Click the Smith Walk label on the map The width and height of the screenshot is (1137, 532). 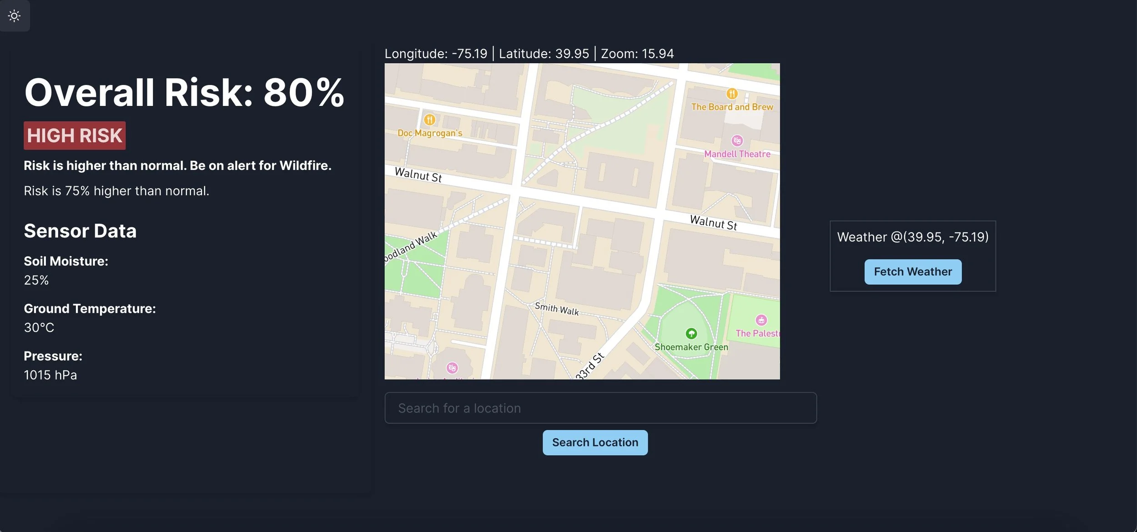click(557, 309)
